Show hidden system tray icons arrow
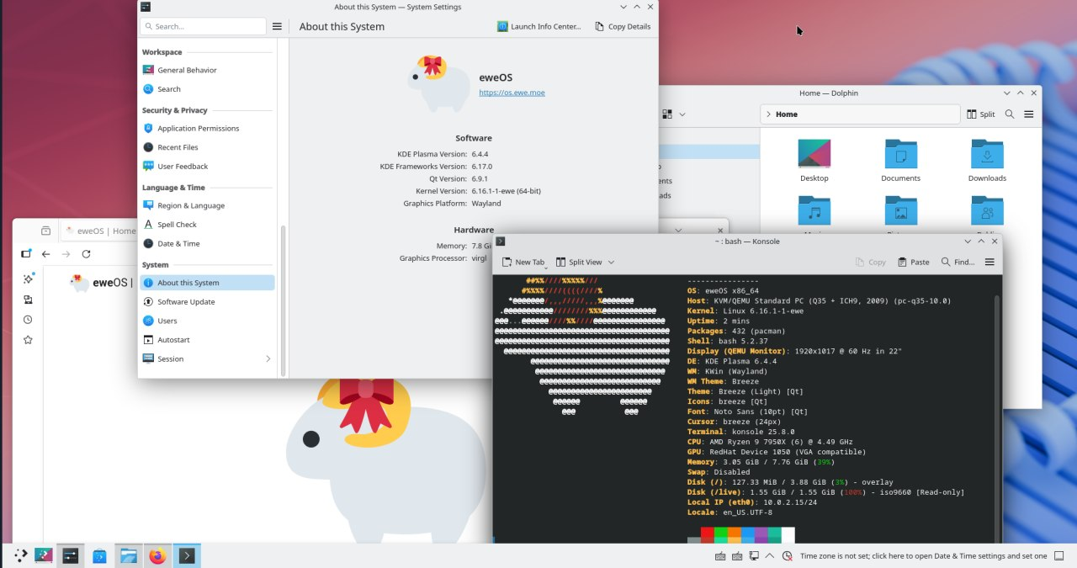1077x568 pixels. 772,556
